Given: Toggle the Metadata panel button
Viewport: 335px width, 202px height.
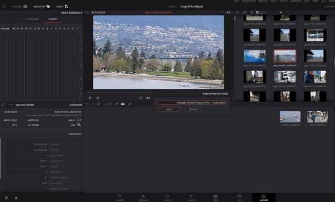Looking at the screenshot, I should pos(41,7).
